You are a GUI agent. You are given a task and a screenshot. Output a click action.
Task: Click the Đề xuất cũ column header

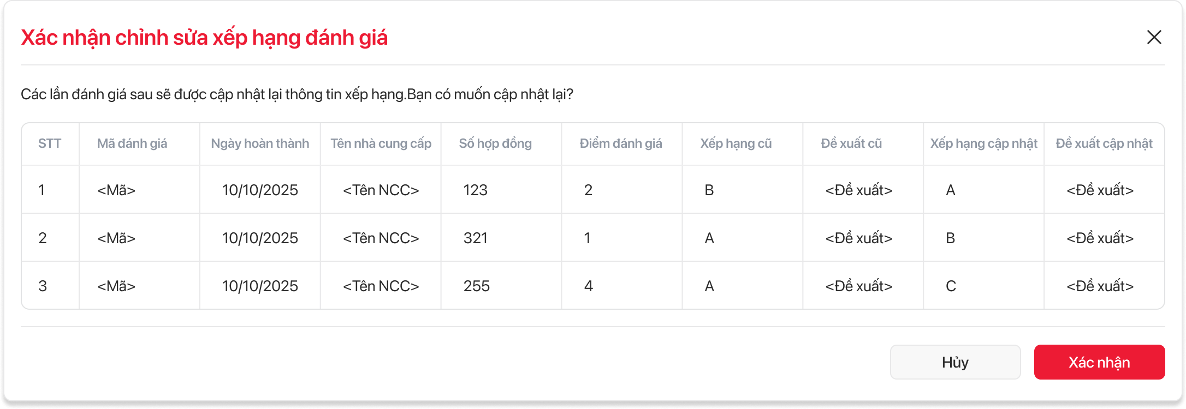[851, 143]
